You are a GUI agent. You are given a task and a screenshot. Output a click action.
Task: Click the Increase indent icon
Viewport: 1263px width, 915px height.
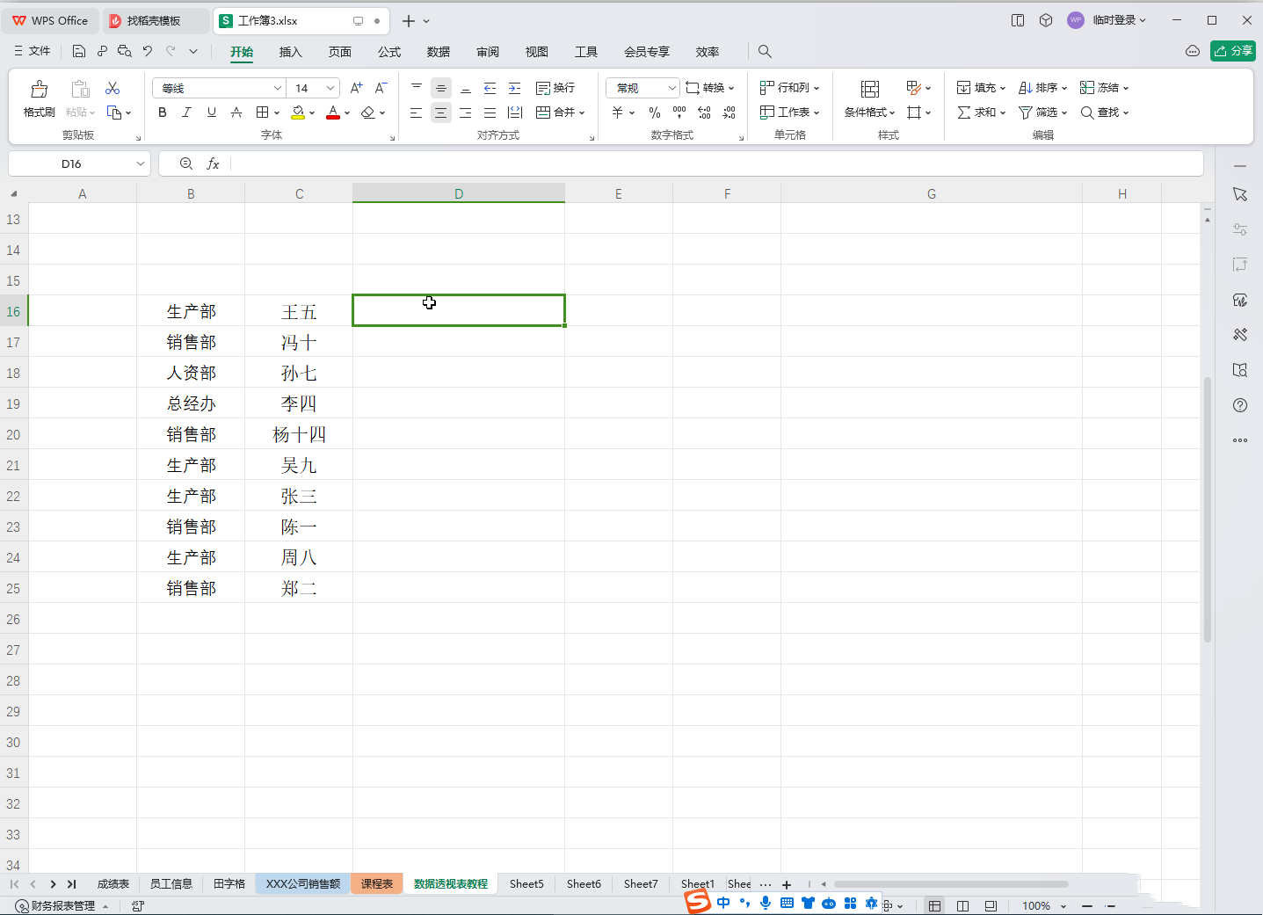click(x=515, y=88)
